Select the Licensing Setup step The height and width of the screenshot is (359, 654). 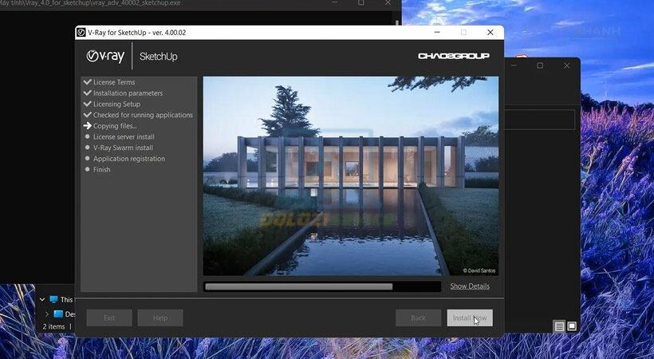pyautogui.click(x=116, y=104)
